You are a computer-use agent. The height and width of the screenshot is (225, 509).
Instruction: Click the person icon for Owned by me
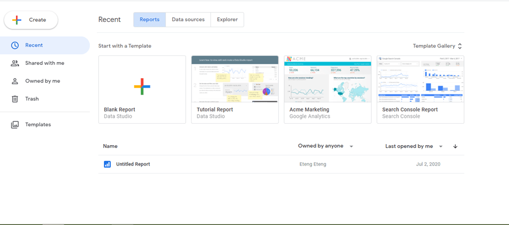[15, 81]
